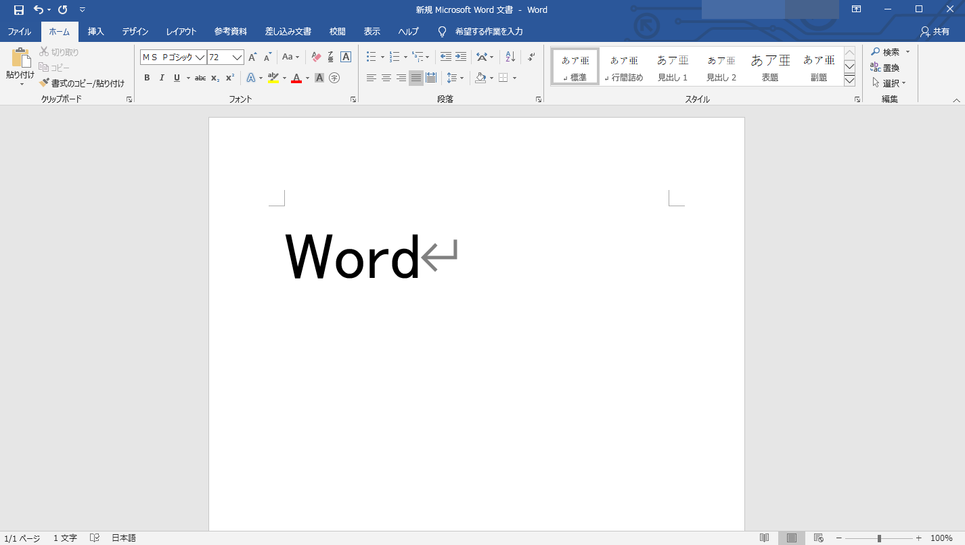Increase font size with the grow font icon
Screen dimensions: 965x545
[x=252, y=57]
